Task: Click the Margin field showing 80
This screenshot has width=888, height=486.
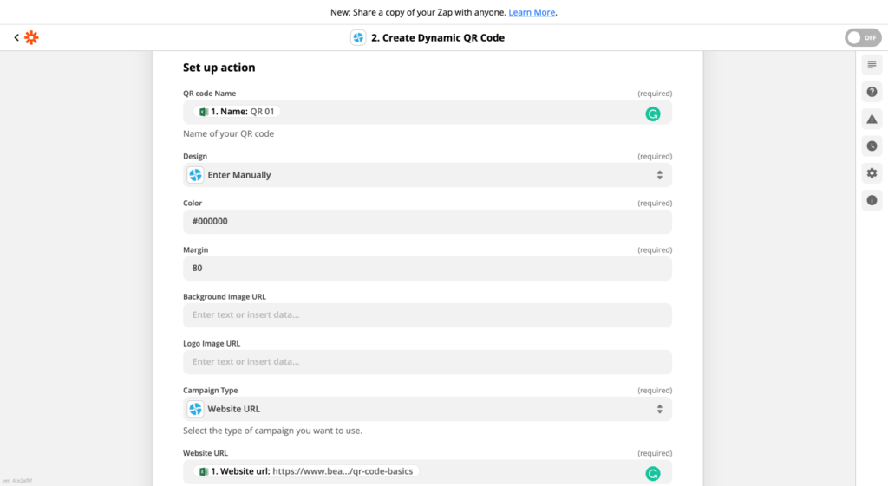Action: [x=427, y=269]
